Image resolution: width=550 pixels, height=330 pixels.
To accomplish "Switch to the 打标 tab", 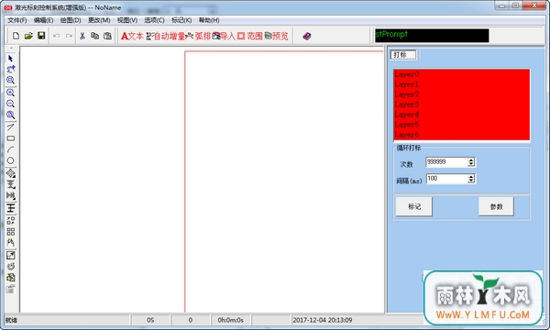I will point(403,55).
